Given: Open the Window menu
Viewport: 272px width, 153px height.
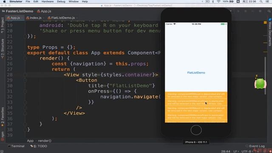Looking at the screenshot, I should point(74,1).
